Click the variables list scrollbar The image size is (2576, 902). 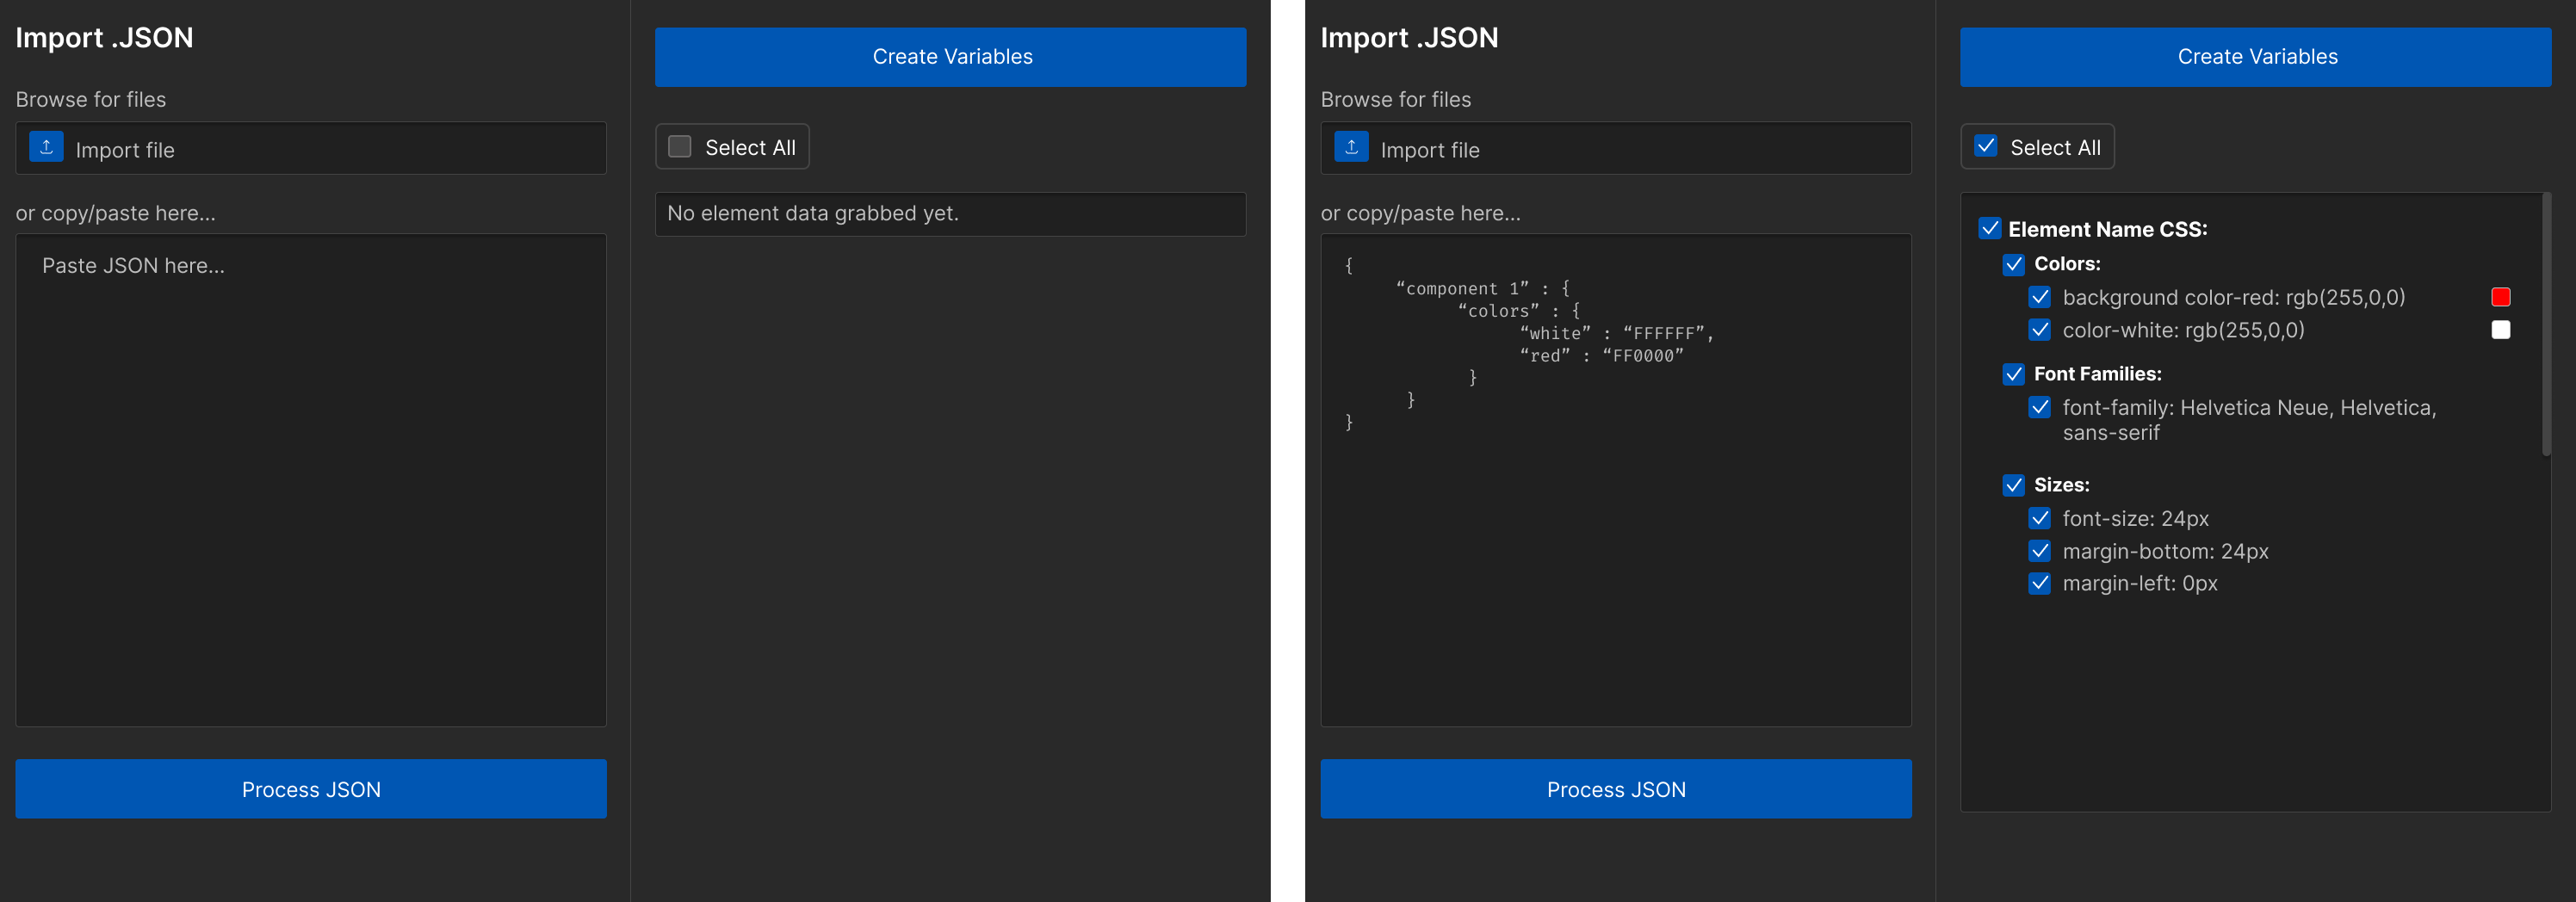point(2546,325)
